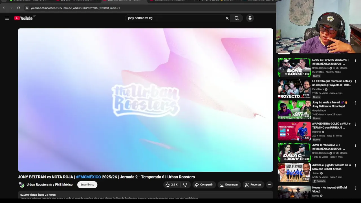Start voice search with the microphone
This screenshot has height=203, width=361.
(250, 18)
